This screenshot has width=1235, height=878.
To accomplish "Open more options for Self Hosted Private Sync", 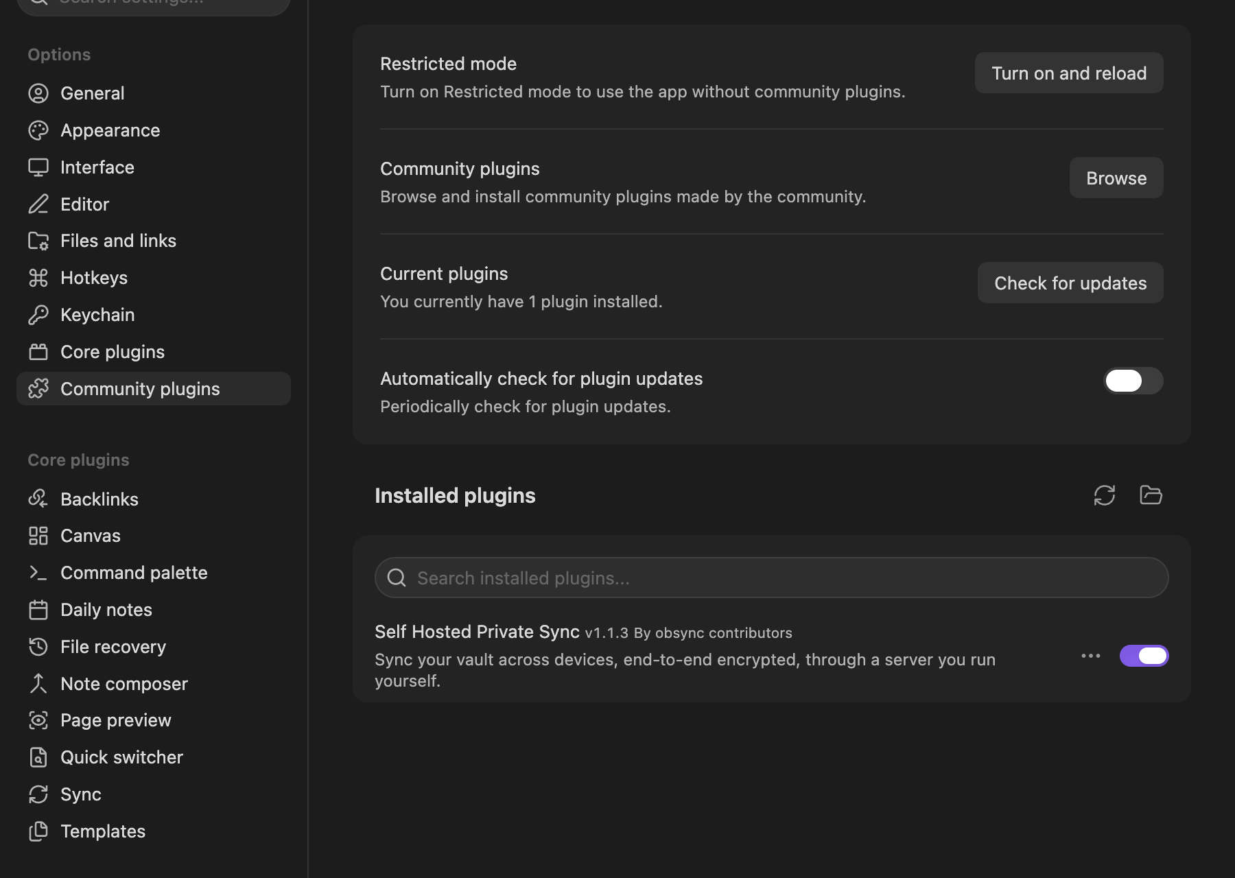I will coord(1091,656).
